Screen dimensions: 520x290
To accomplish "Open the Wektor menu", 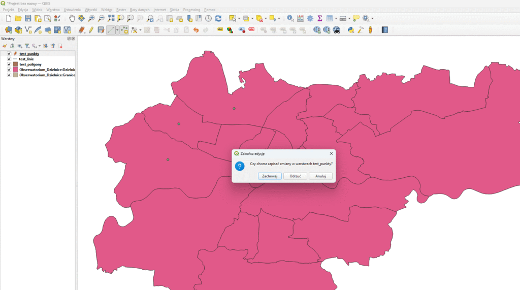I will (107, 10).
